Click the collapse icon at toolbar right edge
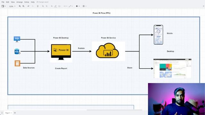The height and width of the screenshot is (115, 205). 203,6
